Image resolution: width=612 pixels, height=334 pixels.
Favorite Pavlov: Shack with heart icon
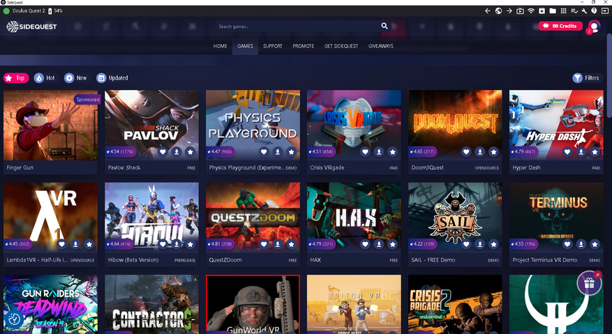[163, 152]
